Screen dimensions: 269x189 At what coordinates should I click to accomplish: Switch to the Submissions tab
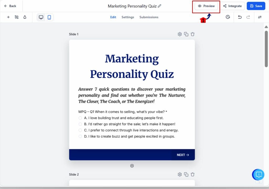(x=149, y=17)
